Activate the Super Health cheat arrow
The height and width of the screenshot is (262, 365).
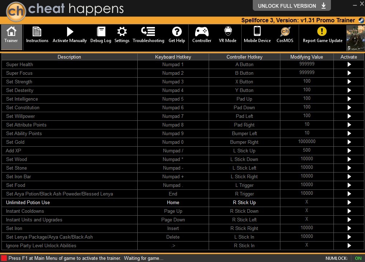click(x=349, y=64)
